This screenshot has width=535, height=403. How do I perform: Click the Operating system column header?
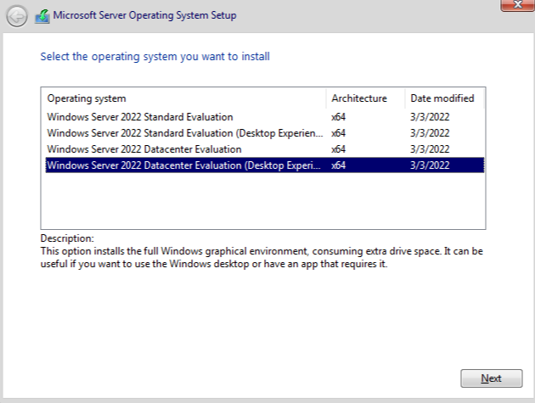183,98
